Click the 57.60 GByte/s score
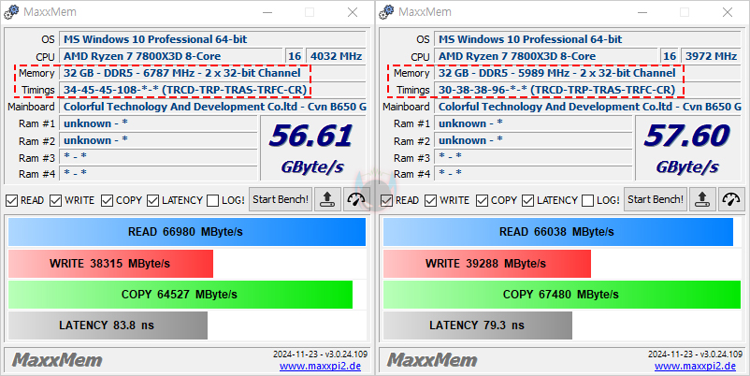Screen dimensions: 750x376 687,149
